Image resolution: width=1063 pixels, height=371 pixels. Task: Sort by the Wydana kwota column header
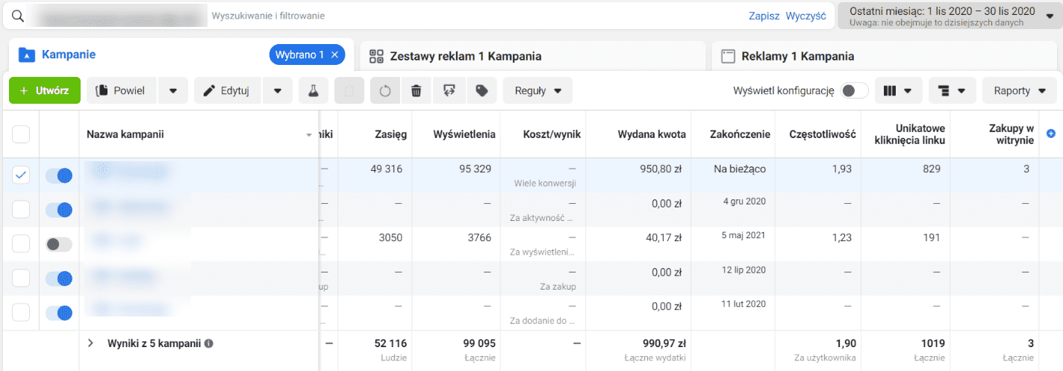[652, 134]
